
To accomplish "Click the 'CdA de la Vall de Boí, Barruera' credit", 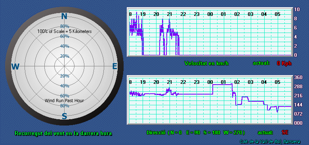I will coord(270,142).
